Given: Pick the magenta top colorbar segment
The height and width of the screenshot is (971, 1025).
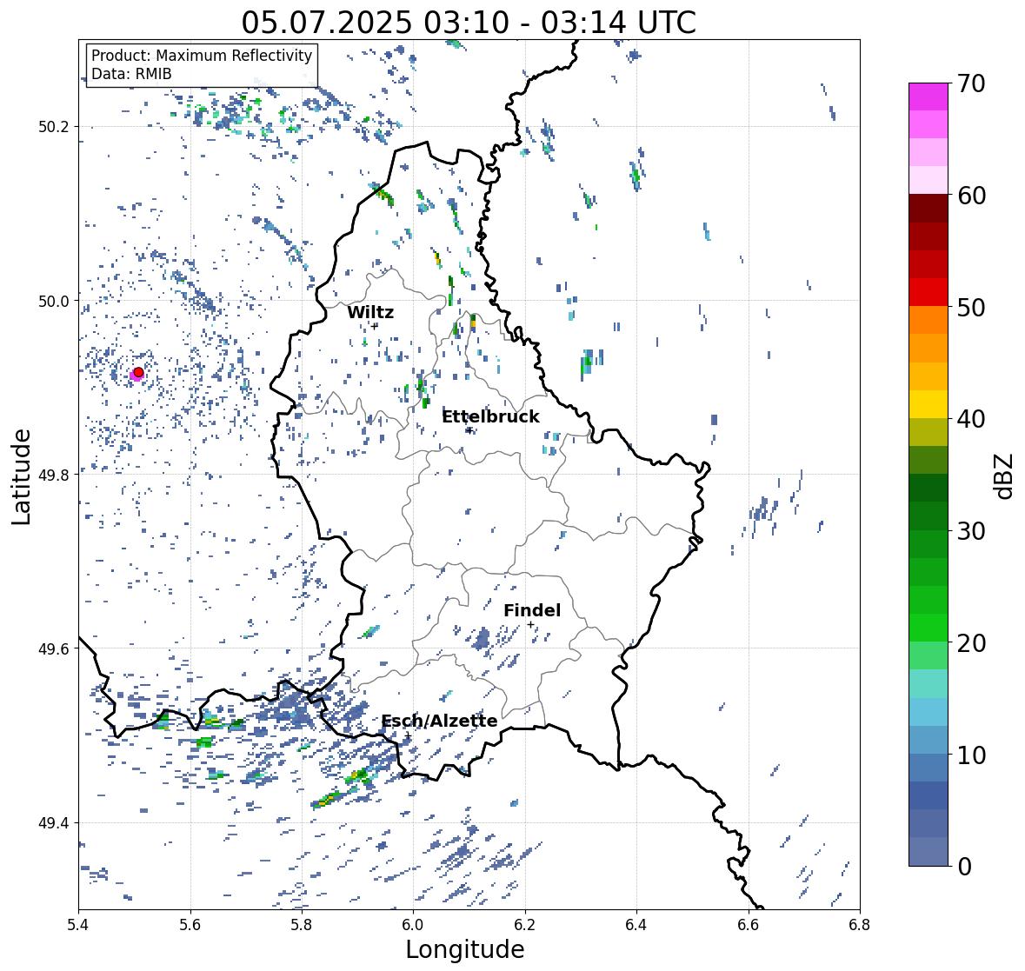Looking at the screenshot, I should [928, 96].
